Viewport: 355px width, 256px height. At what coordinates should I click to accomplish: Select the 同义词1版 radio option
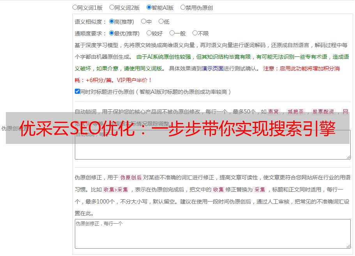coord(75,7)
